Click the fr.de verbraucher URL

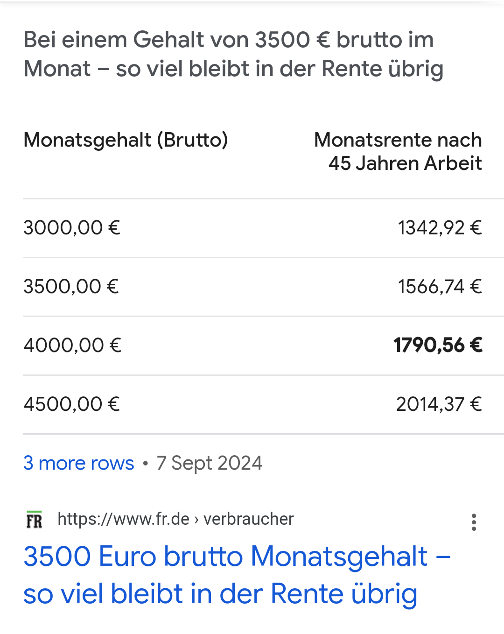point(175,519)
